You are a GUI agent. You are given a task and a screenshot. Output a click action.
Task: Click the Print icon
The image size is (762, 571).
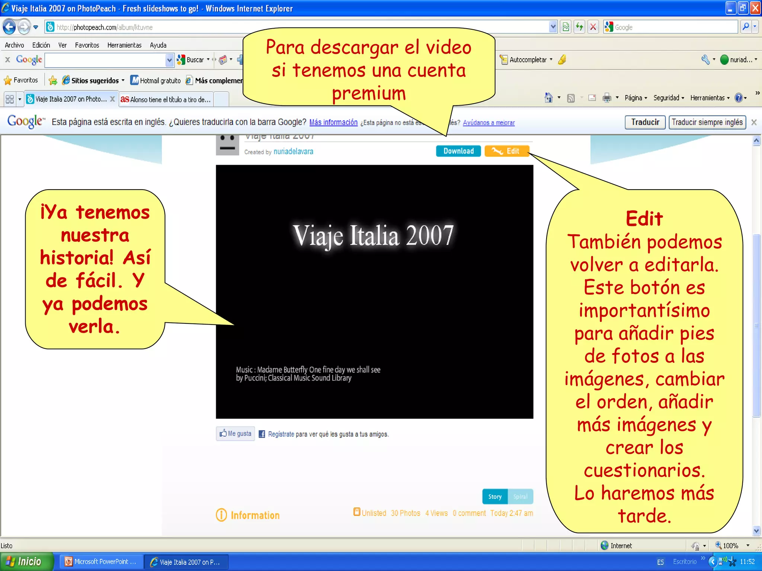pyautogui.click(x=607, y=98)
